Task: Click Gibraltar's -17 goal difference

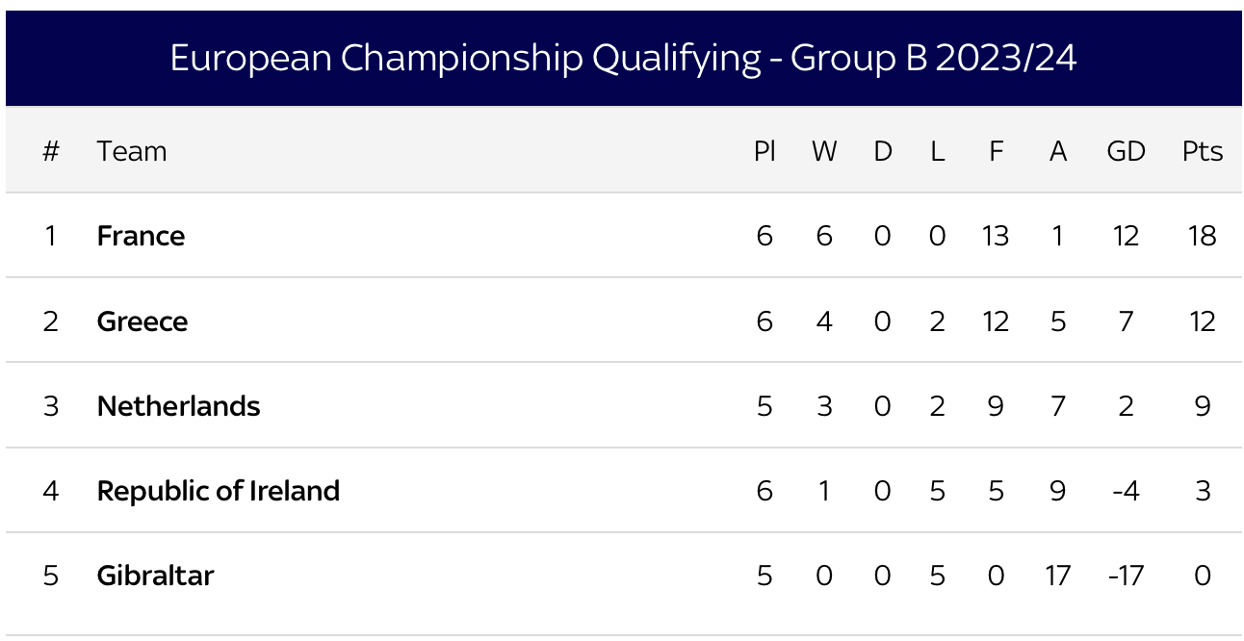Action: coord(1124,576)
